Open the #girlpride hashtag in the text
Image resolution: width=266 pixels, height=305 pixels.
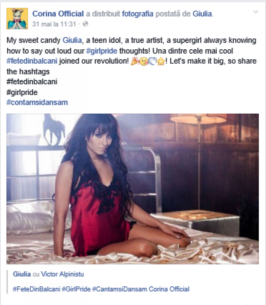[102, 51]
